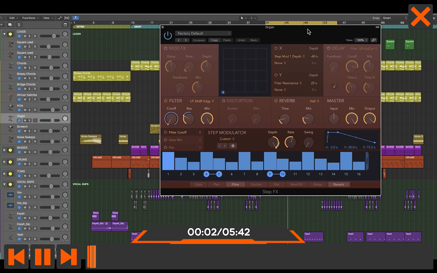Click the Step FX plugin power button

168,35
